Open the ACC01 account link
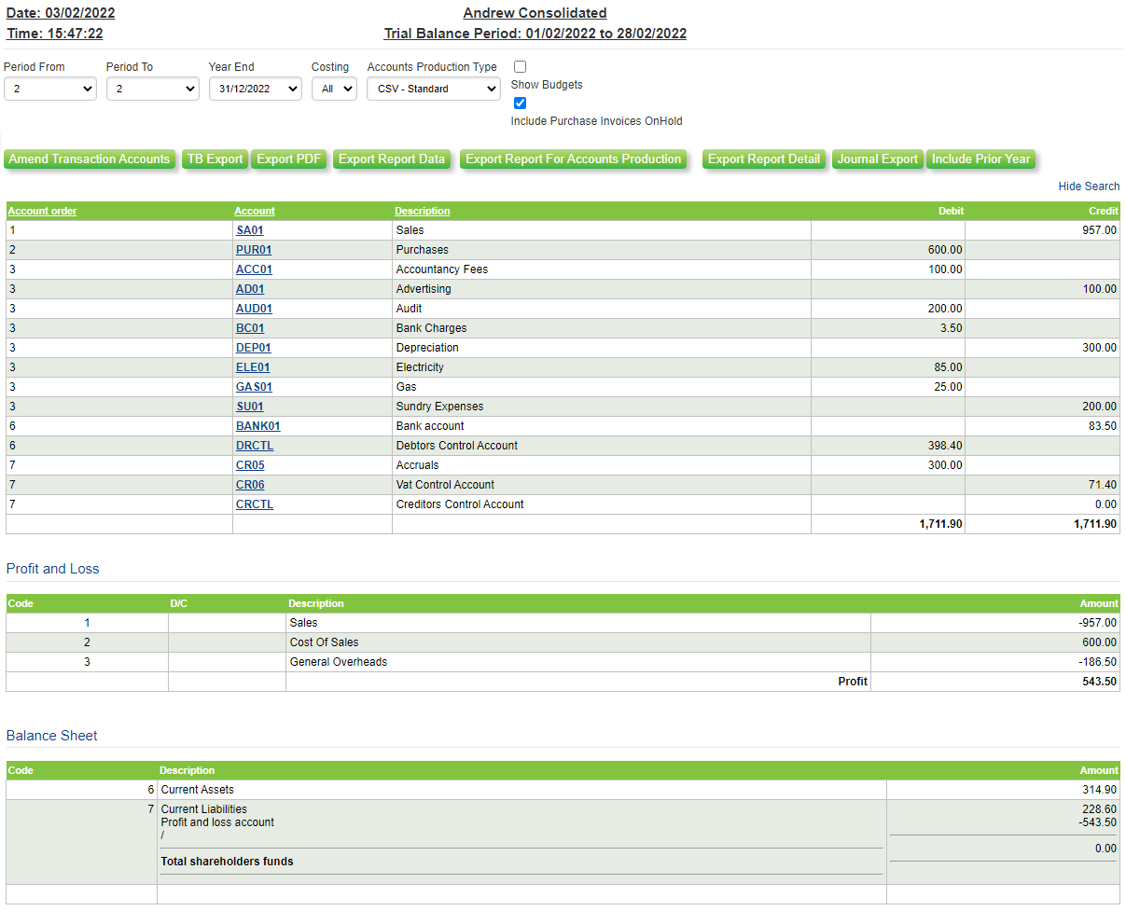The height and width of the screenshot is (911, 1126). tap(254, 269)
